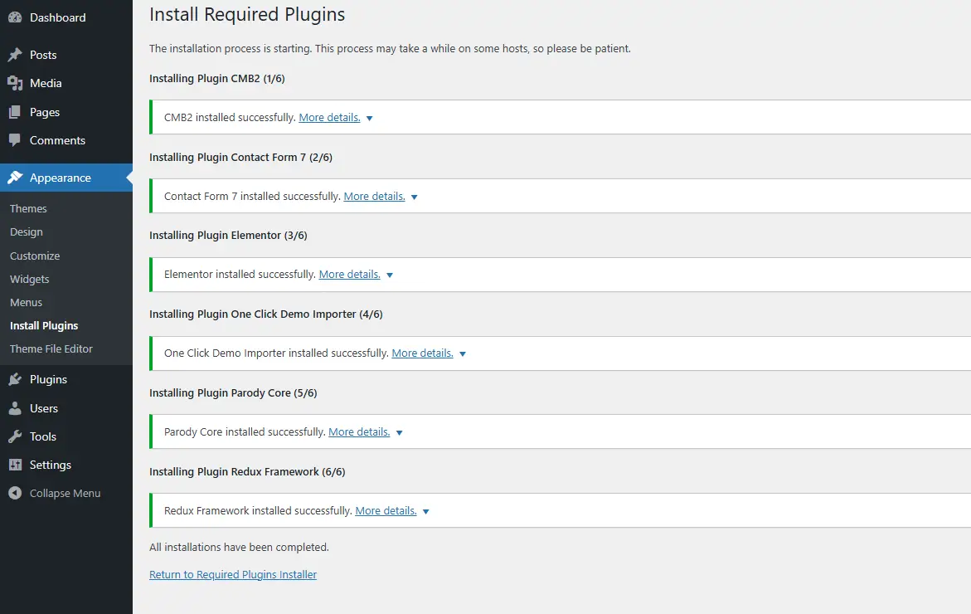971x614 pixels.
Task: Expand Elementor details arrow
Action: [390, 275]
